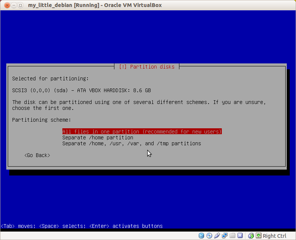The height and width of the screenshot is (240, 296).
Task: Click the hard disk activity icon
Action: pyautogui.click(x=202, y=236)
